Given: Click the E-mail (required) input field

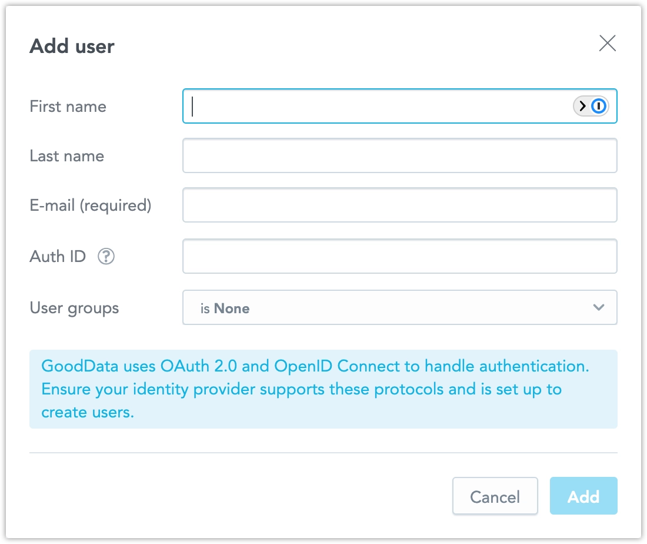Looking at the screenshot, I should tap(400, 204).
